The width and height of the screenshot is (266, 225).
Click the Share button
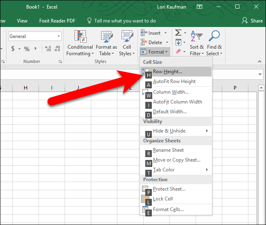click(252, 20)
